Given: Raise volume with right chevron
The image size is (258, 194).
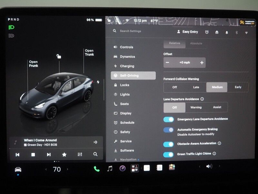Looking at the screenshot, I should (219, 166).
